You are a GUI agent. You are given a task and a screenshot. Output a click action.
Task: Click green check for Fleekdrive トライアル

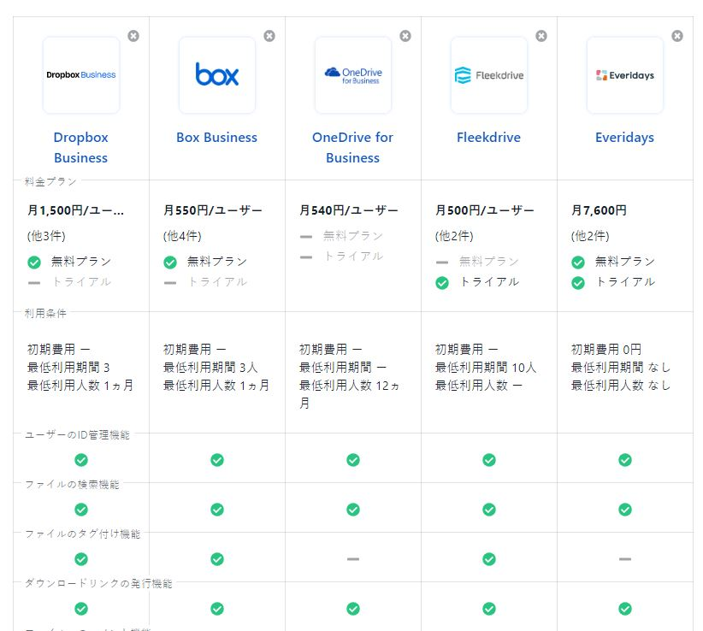pyautogui.click(x=442, y=282)
